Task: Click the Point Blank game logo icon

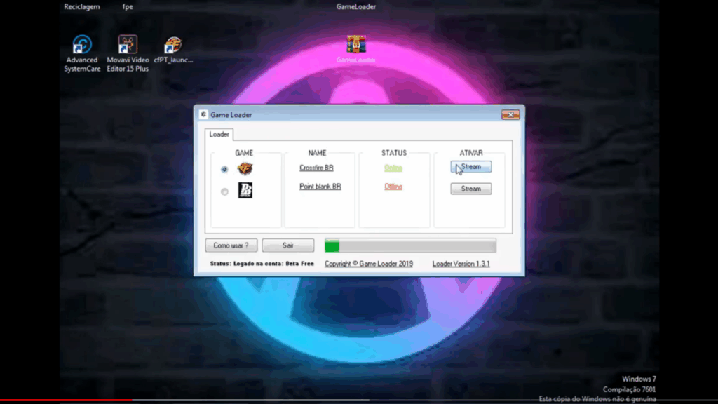Action: pyautogui.click(x=245, y=190)
